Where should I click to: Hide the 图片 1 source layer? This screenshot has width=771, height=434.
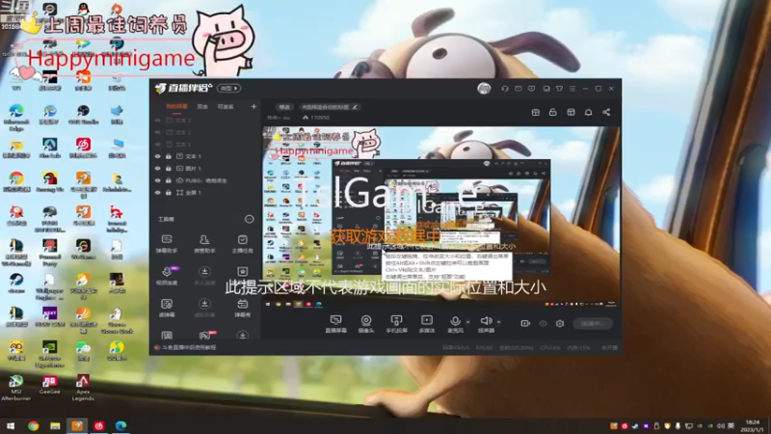pos(157,168)
